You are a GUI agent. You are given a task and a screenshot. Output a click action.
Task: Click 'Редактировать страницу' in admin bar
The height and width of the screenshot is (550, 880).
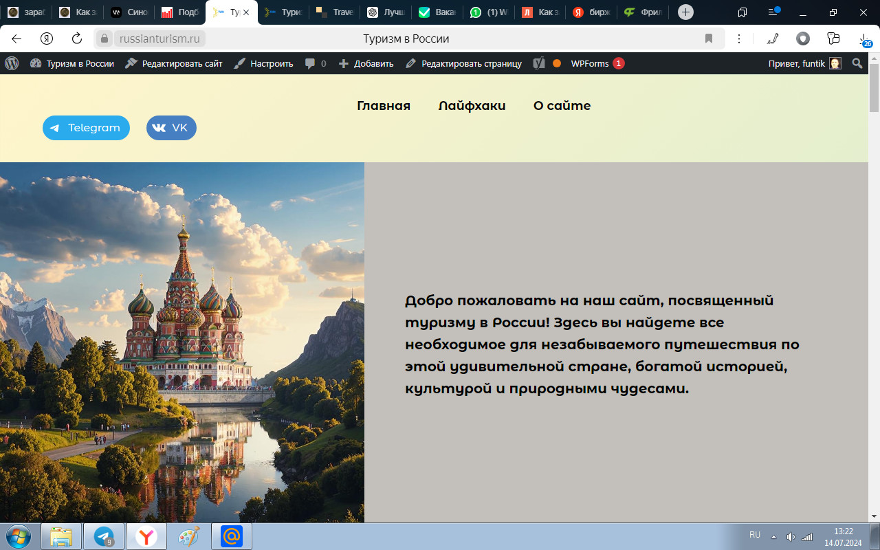463,63
